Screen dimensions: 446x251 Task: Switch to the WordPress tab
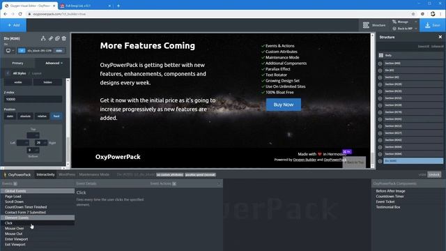tap(67, 175)
